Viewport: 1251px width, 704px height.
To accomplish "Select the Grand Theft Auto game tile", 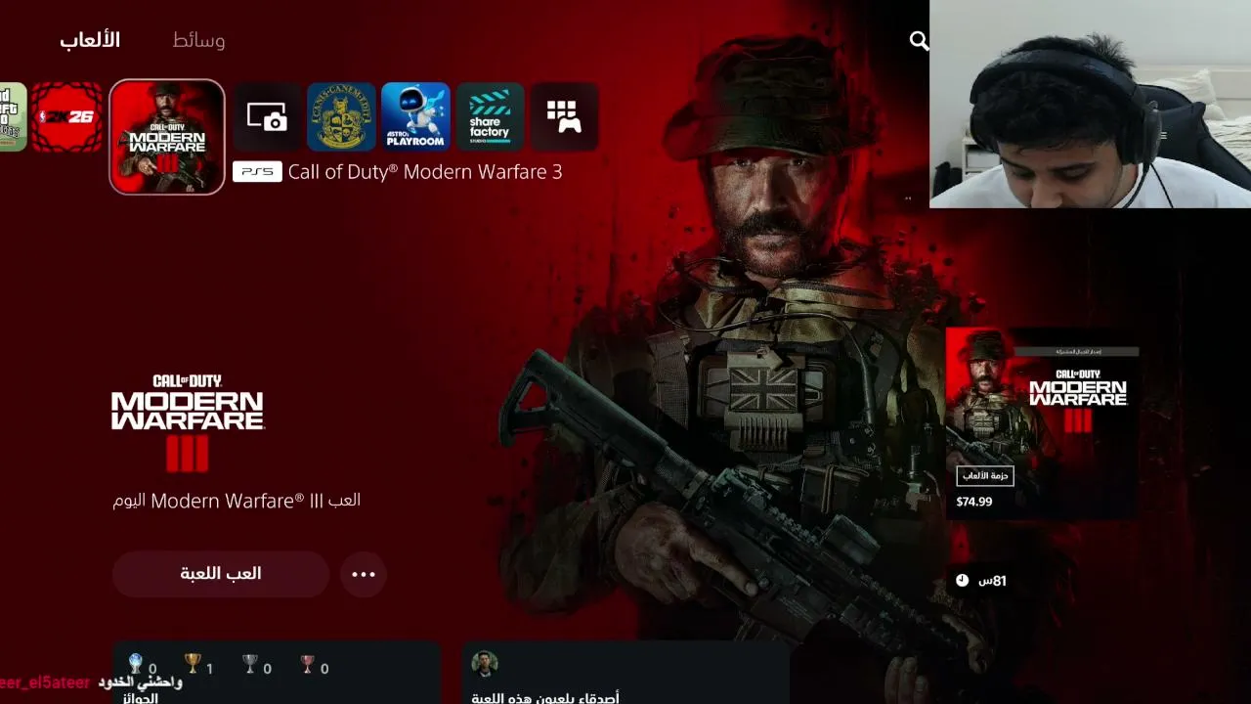I will click(13, 117).
